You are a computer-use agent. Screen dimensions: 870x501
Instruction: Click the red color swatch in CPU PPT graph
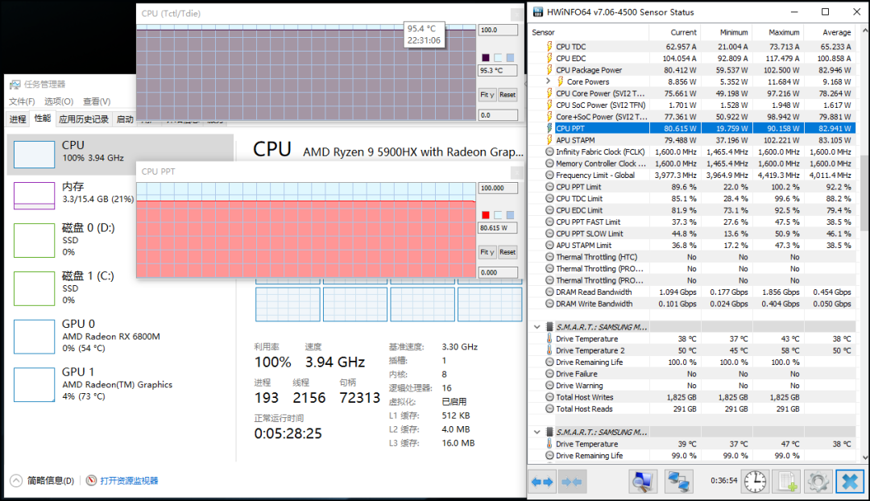tap(486, 215)
